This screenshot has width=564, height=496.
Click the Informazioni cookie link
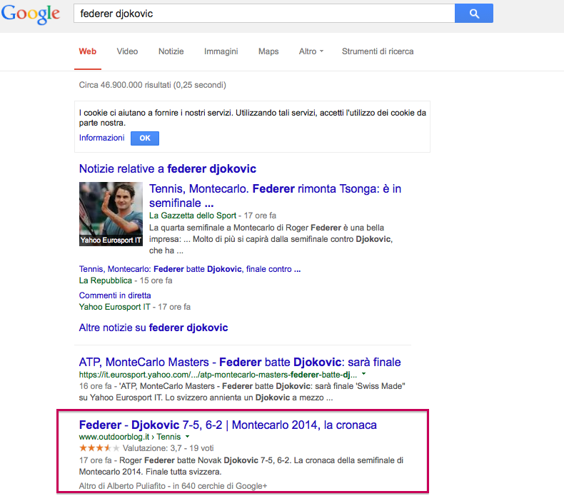[x=102, y=138]
